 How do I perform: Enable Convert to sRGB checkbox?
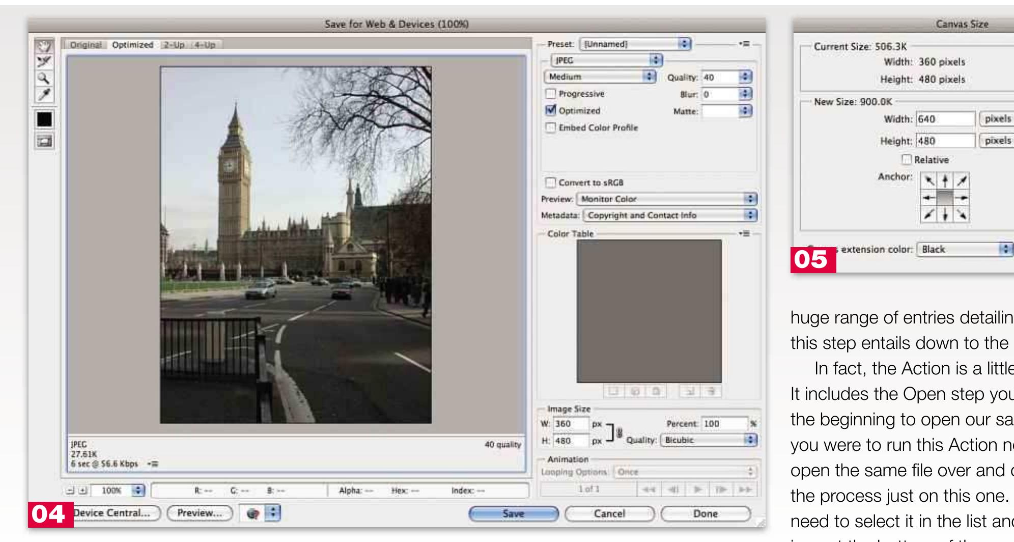click(x=550, y=182)
